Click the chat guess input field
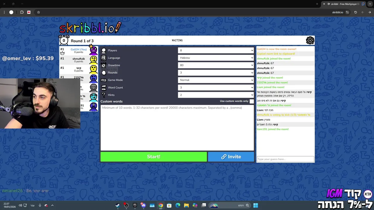 (285, 159)
